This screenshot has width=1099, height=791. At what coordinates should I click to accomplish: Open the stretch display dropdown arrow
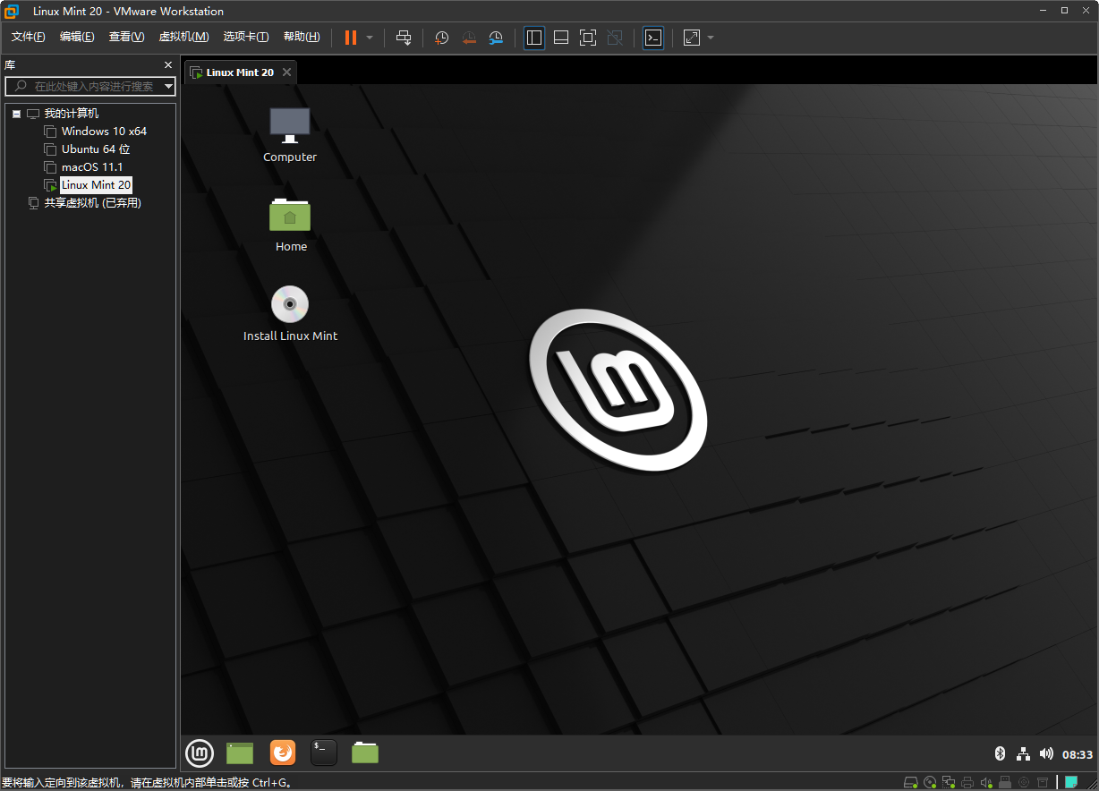pyautogui.click(x=711, y=38)
